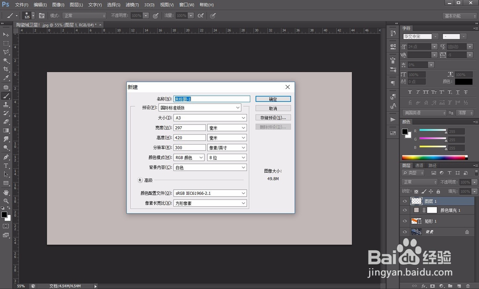Switch to the 通道 tab

(419, 166)
